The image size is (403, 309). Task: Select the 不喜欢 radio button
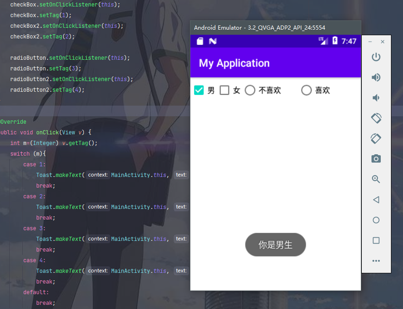(250, 90)
